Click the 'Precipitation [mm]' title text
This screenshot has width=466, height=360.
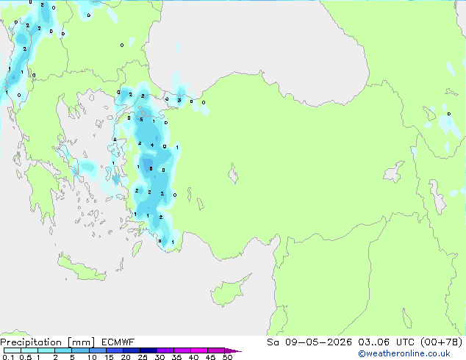[x=47, y=342]
